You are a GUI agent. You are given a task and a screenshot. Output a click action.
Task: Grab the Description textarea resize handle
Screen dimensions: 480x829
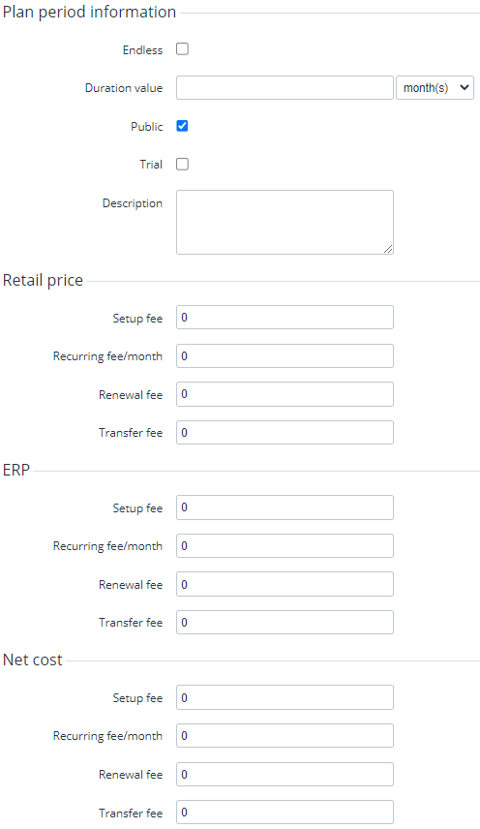388,249
